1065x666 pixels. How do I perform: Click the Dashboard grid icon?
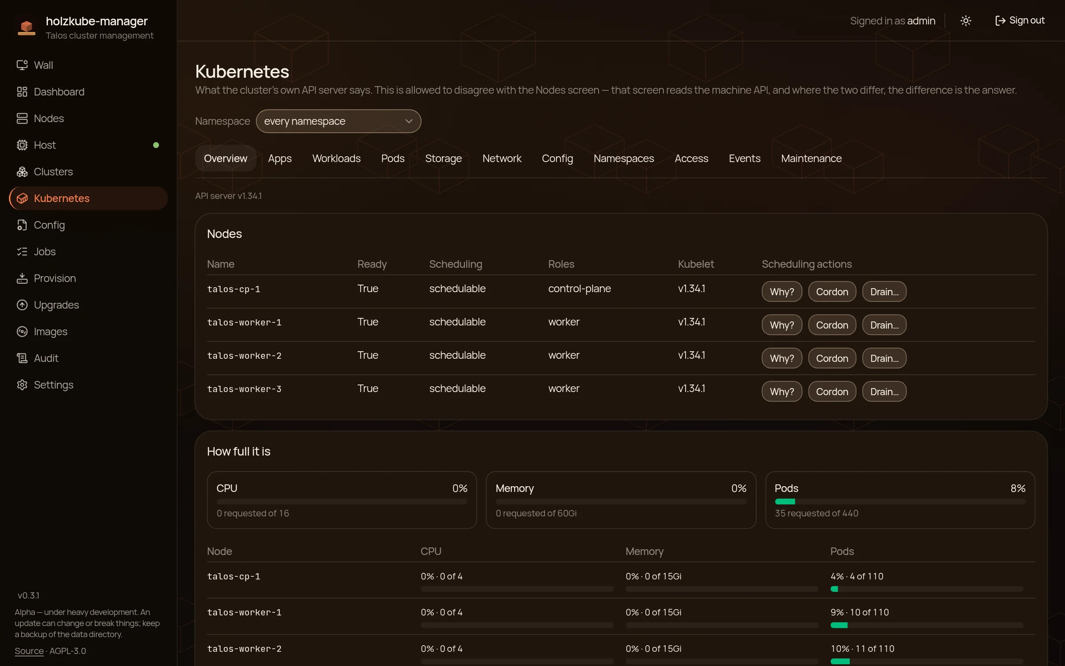tap(22, 92)
